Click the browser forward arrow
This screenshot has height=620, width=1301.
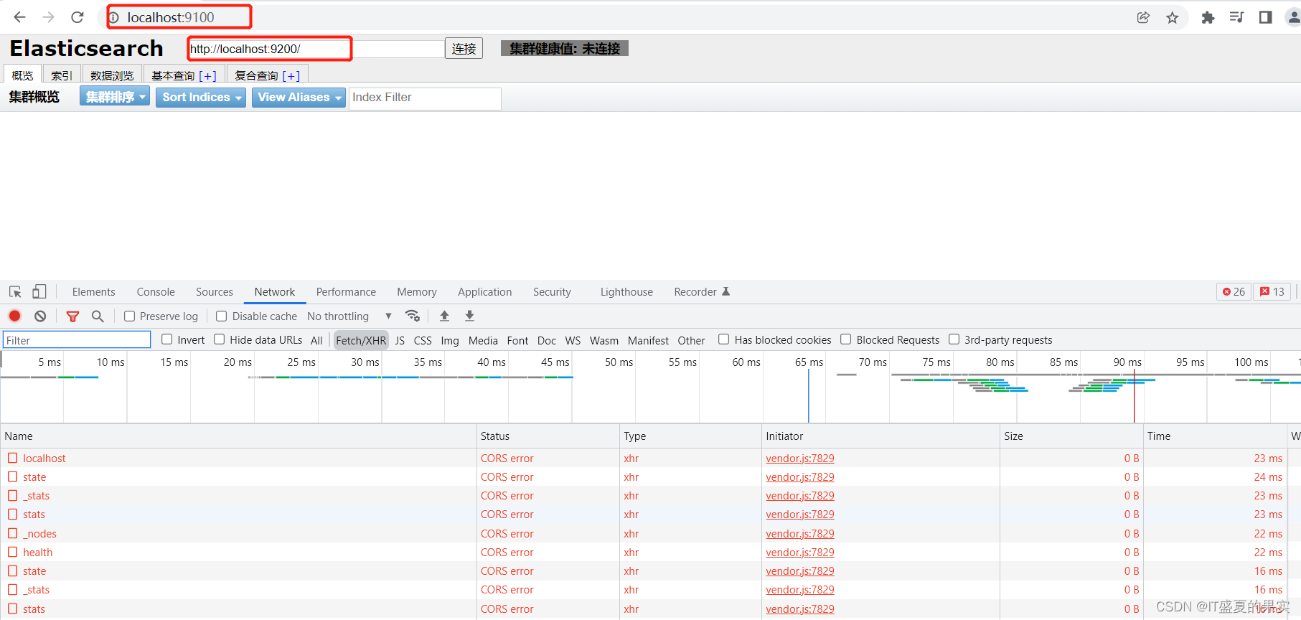pos(49,17)
